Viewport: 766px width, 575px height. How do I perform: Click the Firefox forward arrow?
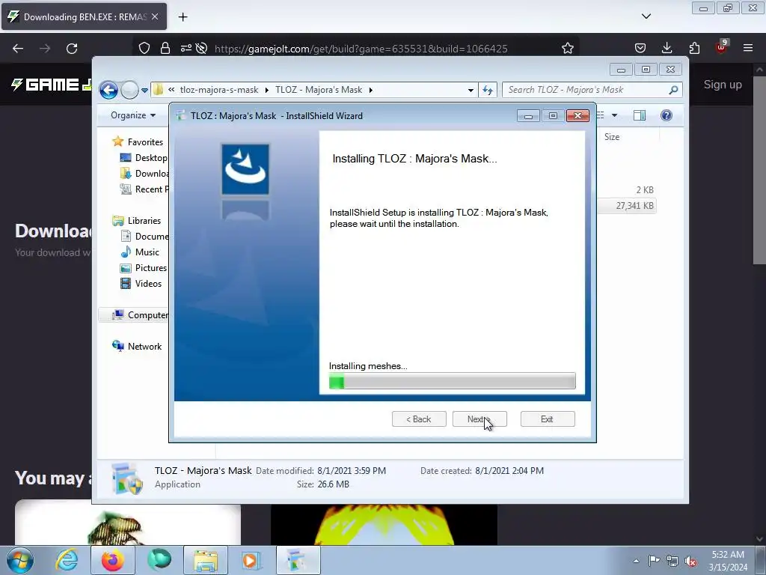[45, 49]
